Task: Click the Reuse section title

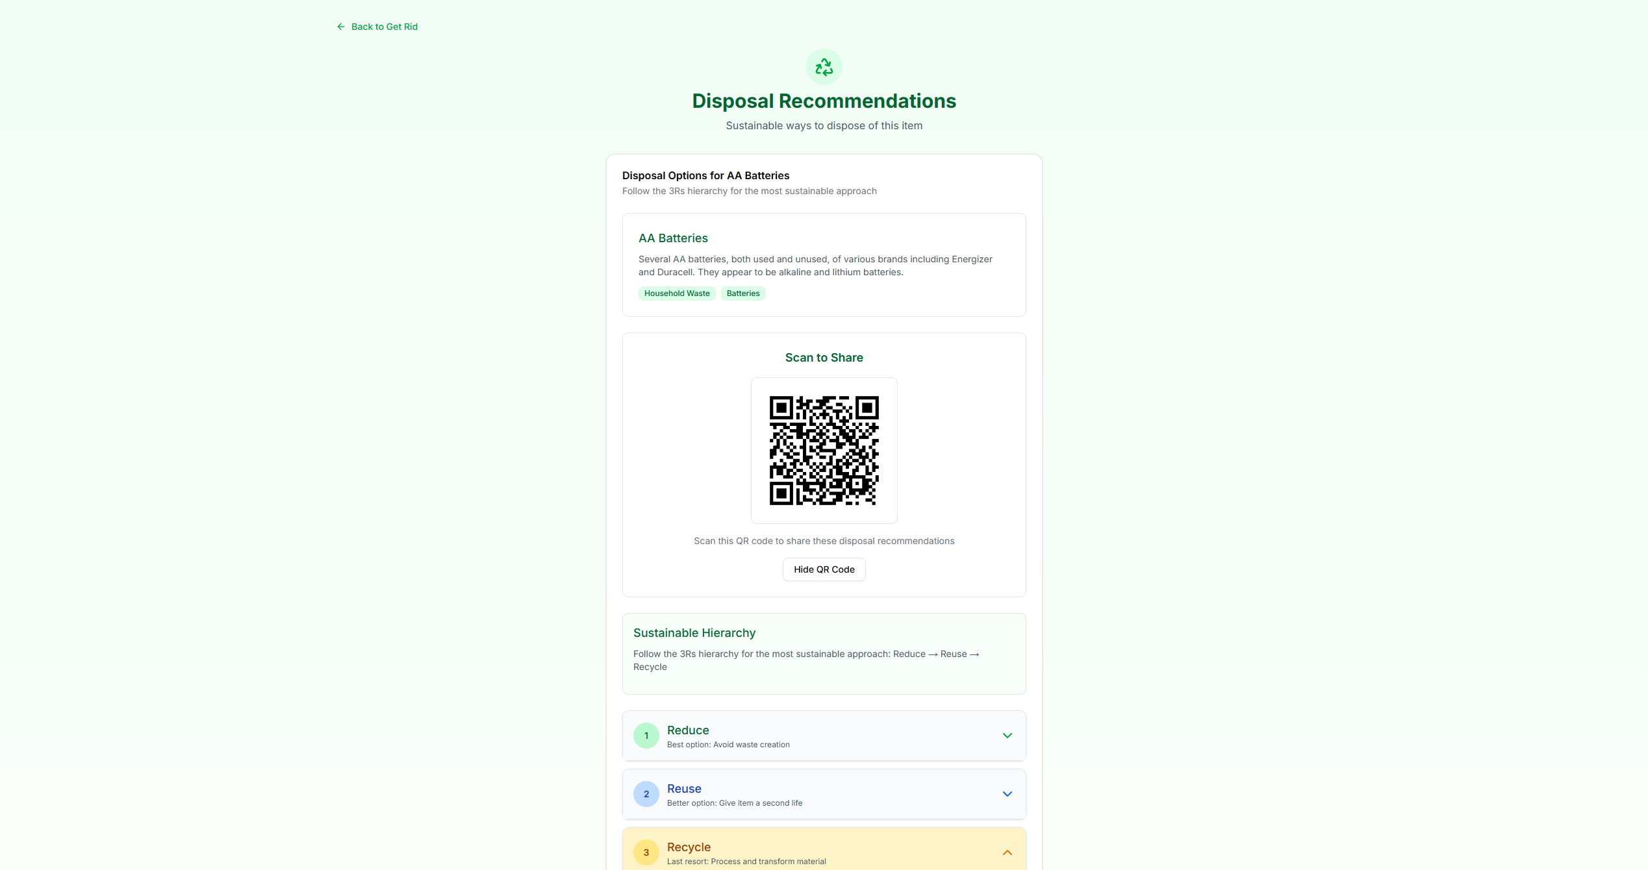Action: [x=683, y=789]
